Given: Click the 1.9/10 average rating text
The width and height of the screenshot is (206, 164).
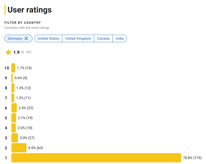Looking at the screenshot, I should [19, 52].
